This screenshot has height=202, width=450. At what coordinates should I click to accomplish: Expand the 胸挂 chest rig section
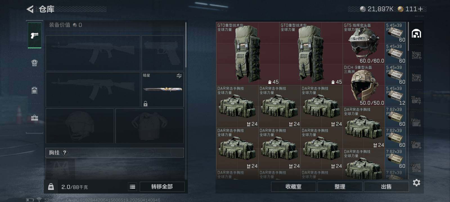(115, 153)
